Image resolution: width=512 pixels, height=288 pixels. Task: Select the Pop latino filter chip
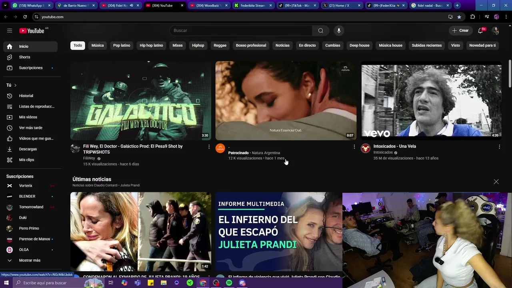pos(122,46)
